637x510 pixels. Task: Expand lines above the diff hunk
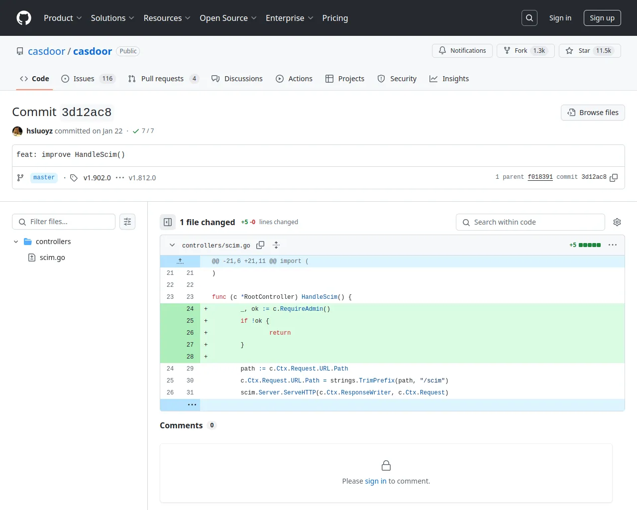pyautogui.click(x=180, y=261)
